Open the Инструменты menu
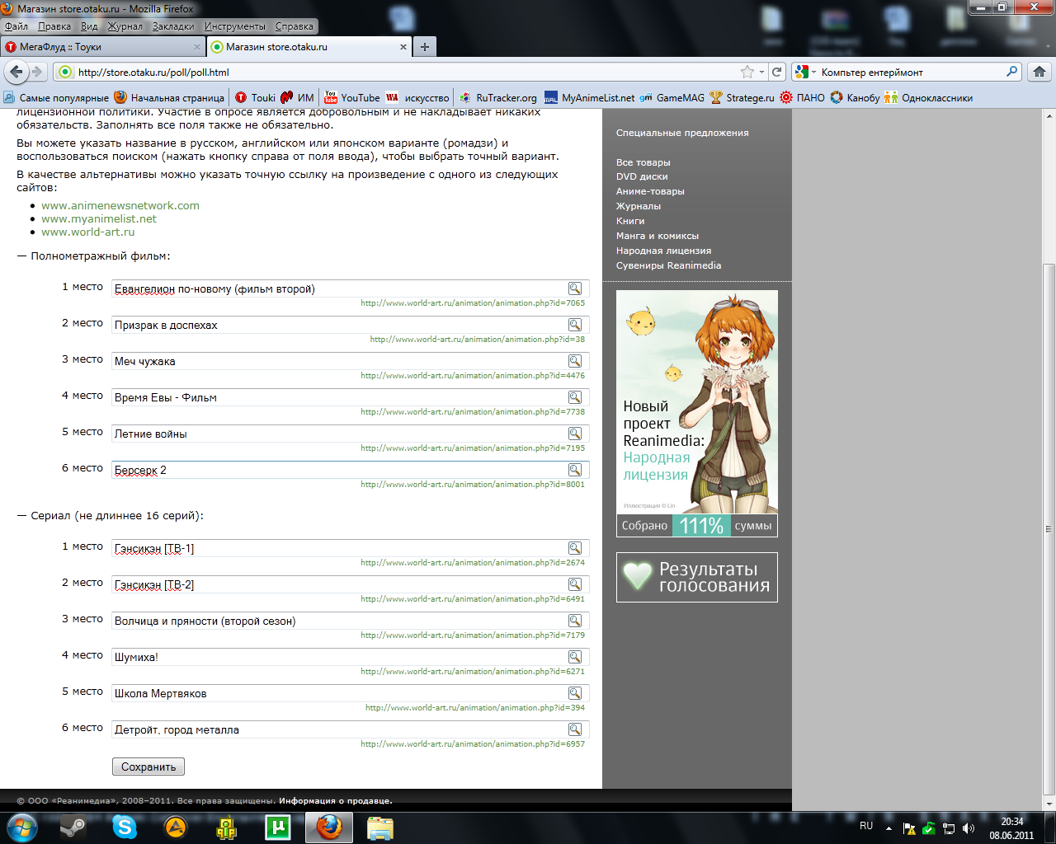The width and height of the screenshot is (1056, 844). pyautogui.click(x=235, y=26)
